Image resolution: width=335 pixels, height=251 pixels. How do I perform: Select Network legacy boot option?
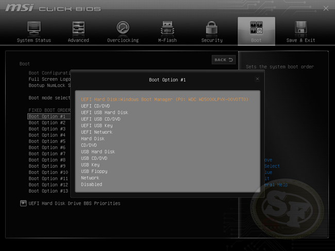tap(90, 178)
